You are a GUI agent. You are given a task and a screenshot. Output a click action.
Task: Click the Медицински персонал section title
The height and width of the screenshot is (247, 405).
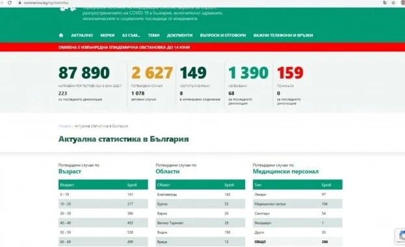(x=285, y=172)
